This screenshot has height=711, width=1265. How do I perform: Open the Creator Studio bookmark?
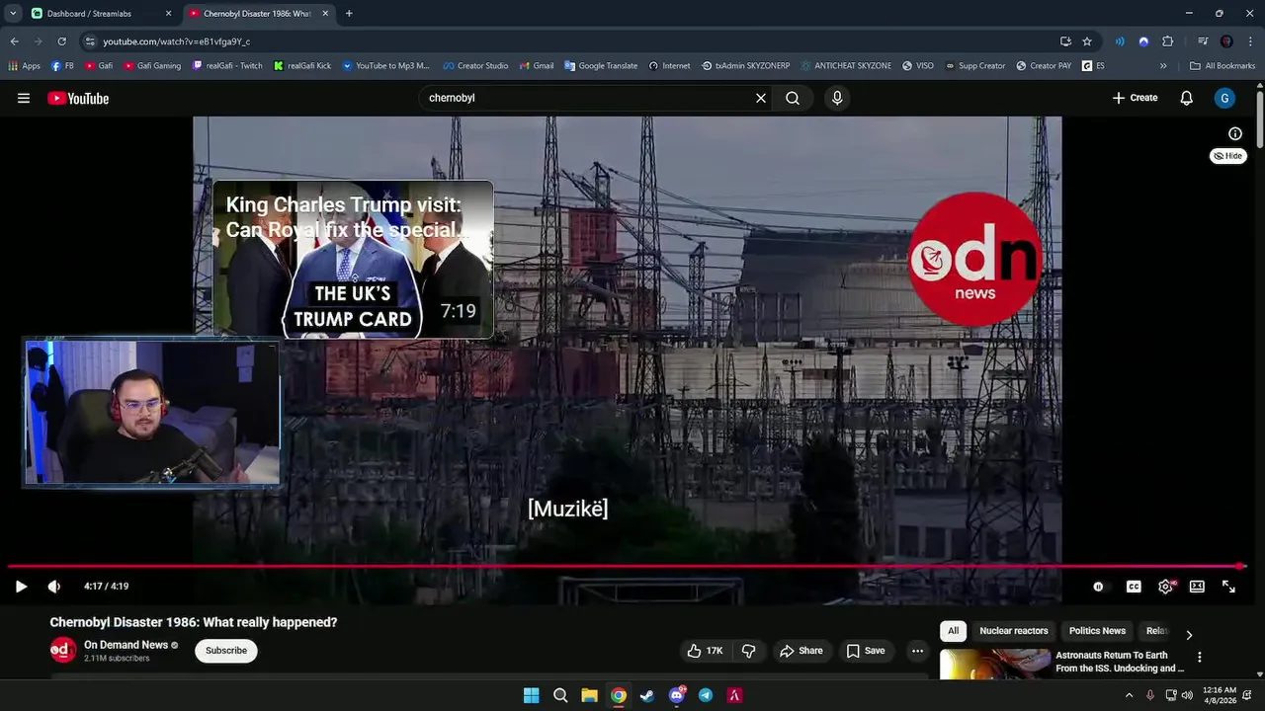click(475, 66)
